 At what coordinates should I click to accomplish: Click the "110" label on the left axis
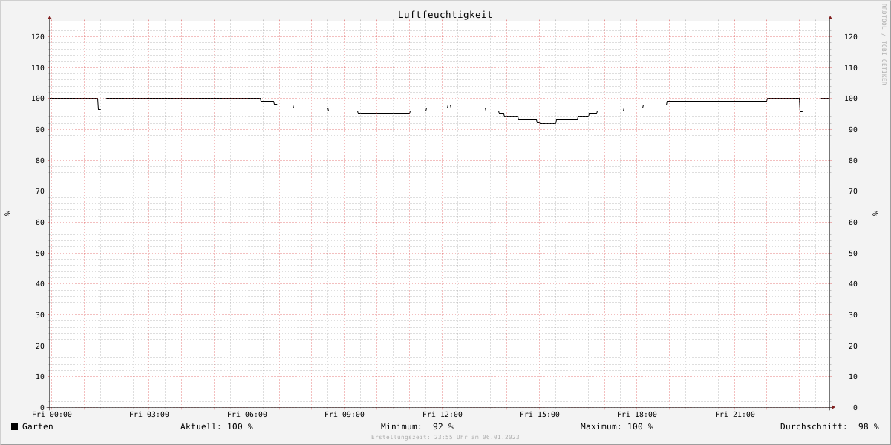(38, 68)
